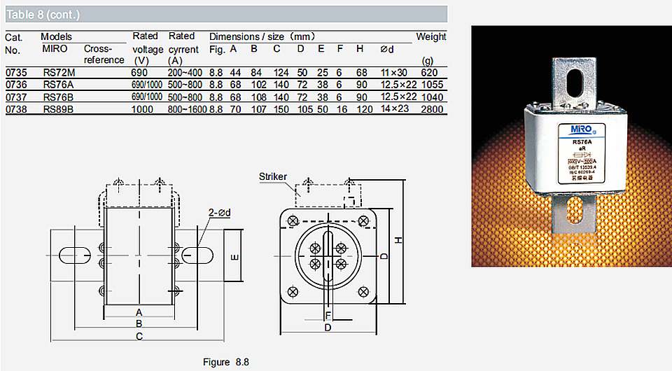The width and height of the screenshot is (672, 371).
Task: Click model "RS89B" in the table
Action: point(58,108)
